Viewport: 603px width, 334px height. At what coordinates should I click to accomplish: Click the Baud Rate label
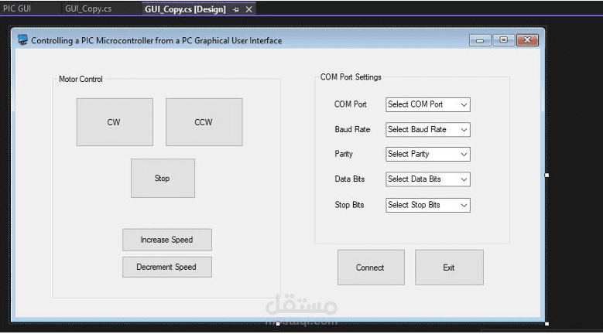click(x=352, y=129)
